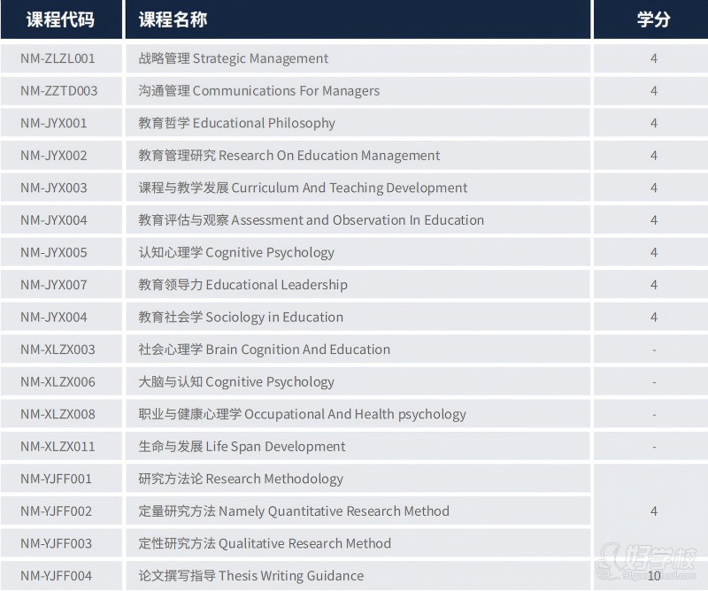
Task: Select course code NM-ZZTD003
Action: 59,91
